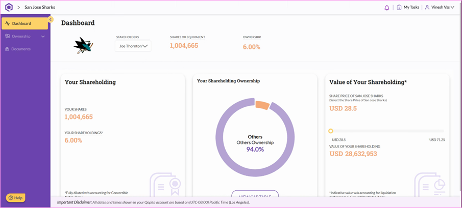Click the Dashboard page heading
This screenshot has width=462, height=208.
coord(78,23)
